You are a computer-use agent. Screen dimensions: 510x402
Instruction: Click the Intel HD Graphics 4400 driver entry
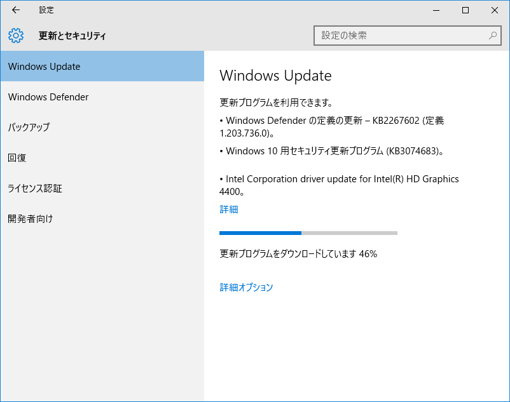tap(339, 185)
